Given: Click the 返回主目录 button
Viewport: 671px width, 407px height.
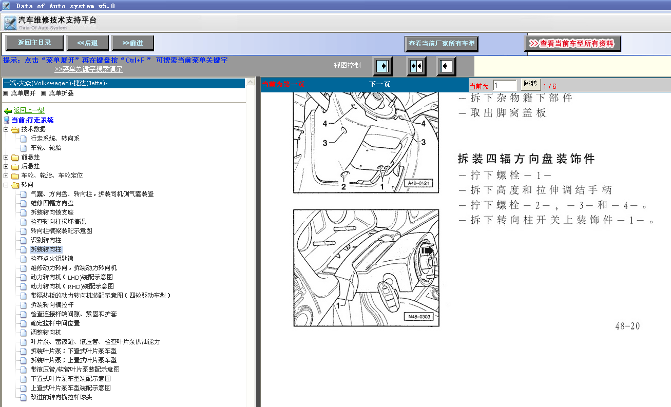Looking at the screenshot, I should (x=34, y=43).
